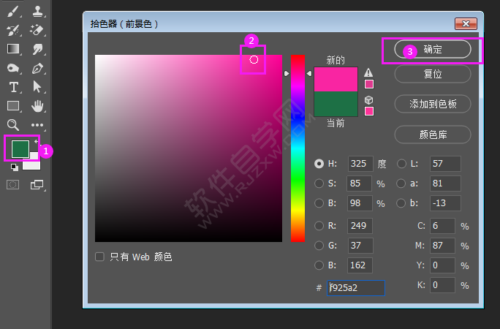This screenshot has width=500, height=329.
Task: Click the 添加到色板 button
Action: pyautogui.click(x=433, y=104)
